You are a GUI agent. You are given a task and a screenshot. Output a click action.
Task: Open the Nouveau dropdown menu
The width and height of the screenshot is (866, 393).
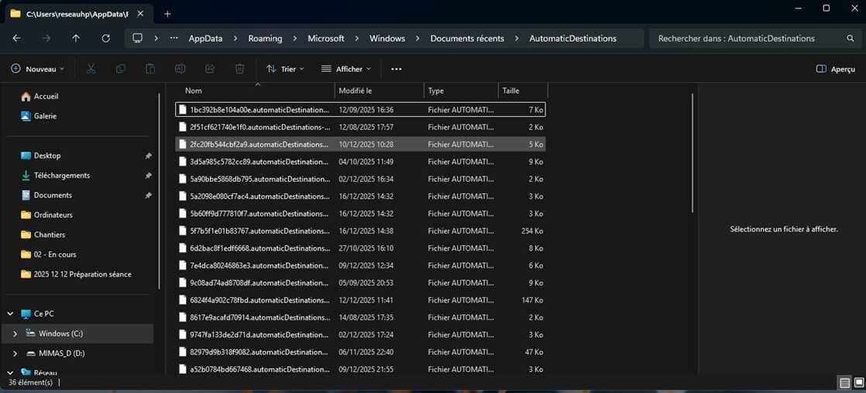[x=38, y=69]
